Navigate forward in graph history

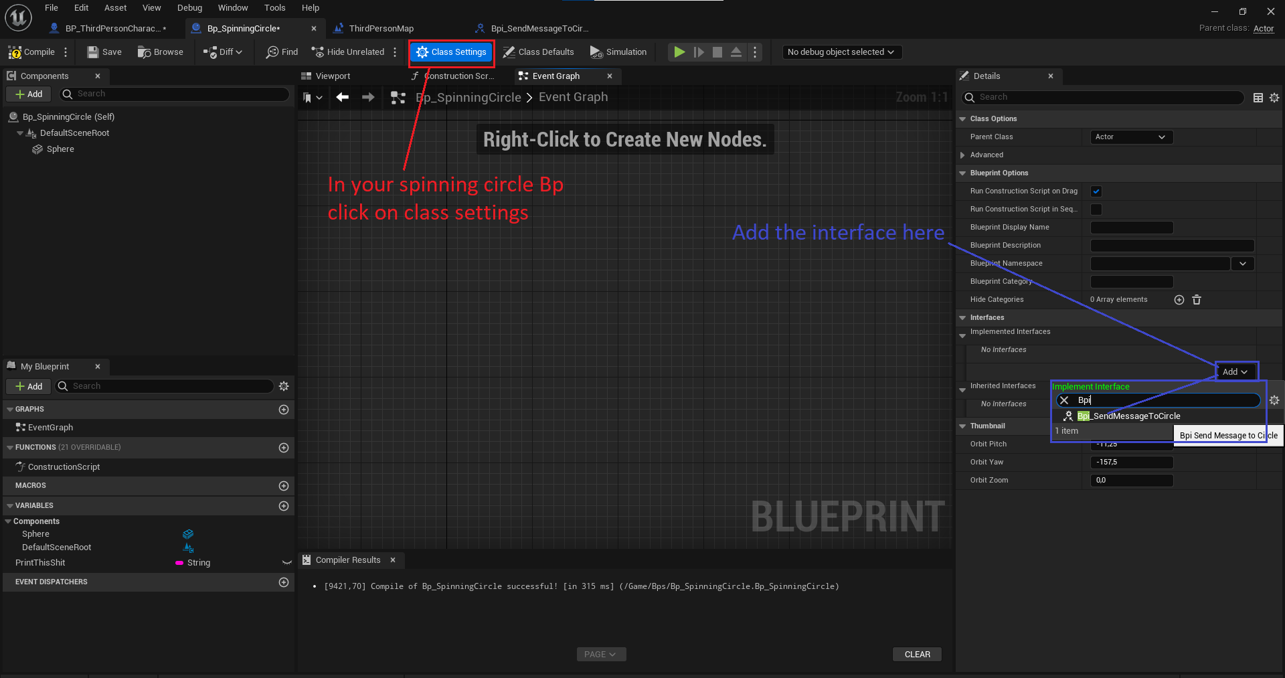coord(368,98)
